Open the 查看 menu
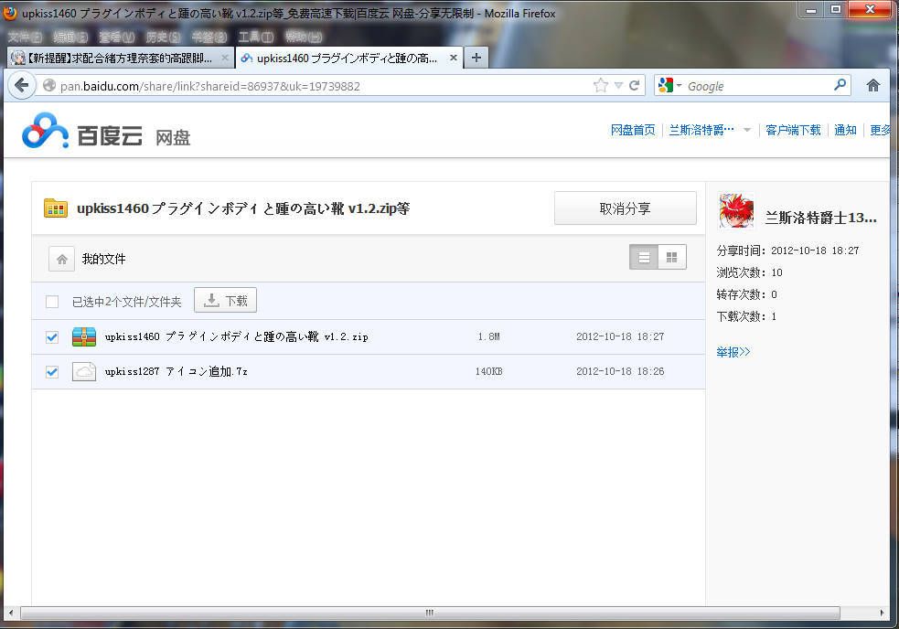 pos(116,37)
